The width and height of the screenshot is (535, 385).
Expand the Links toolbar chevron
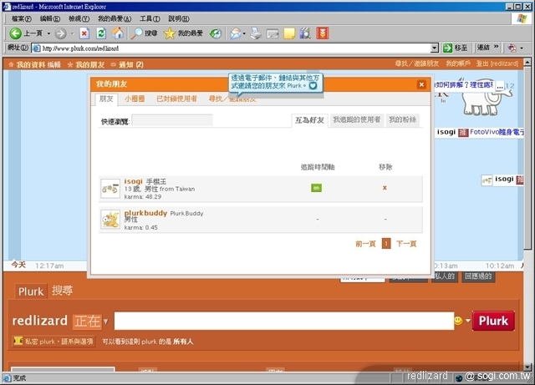[496, 47]
